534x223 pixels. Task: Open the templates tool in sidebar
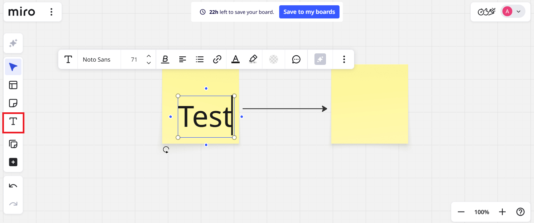[13, 85]
